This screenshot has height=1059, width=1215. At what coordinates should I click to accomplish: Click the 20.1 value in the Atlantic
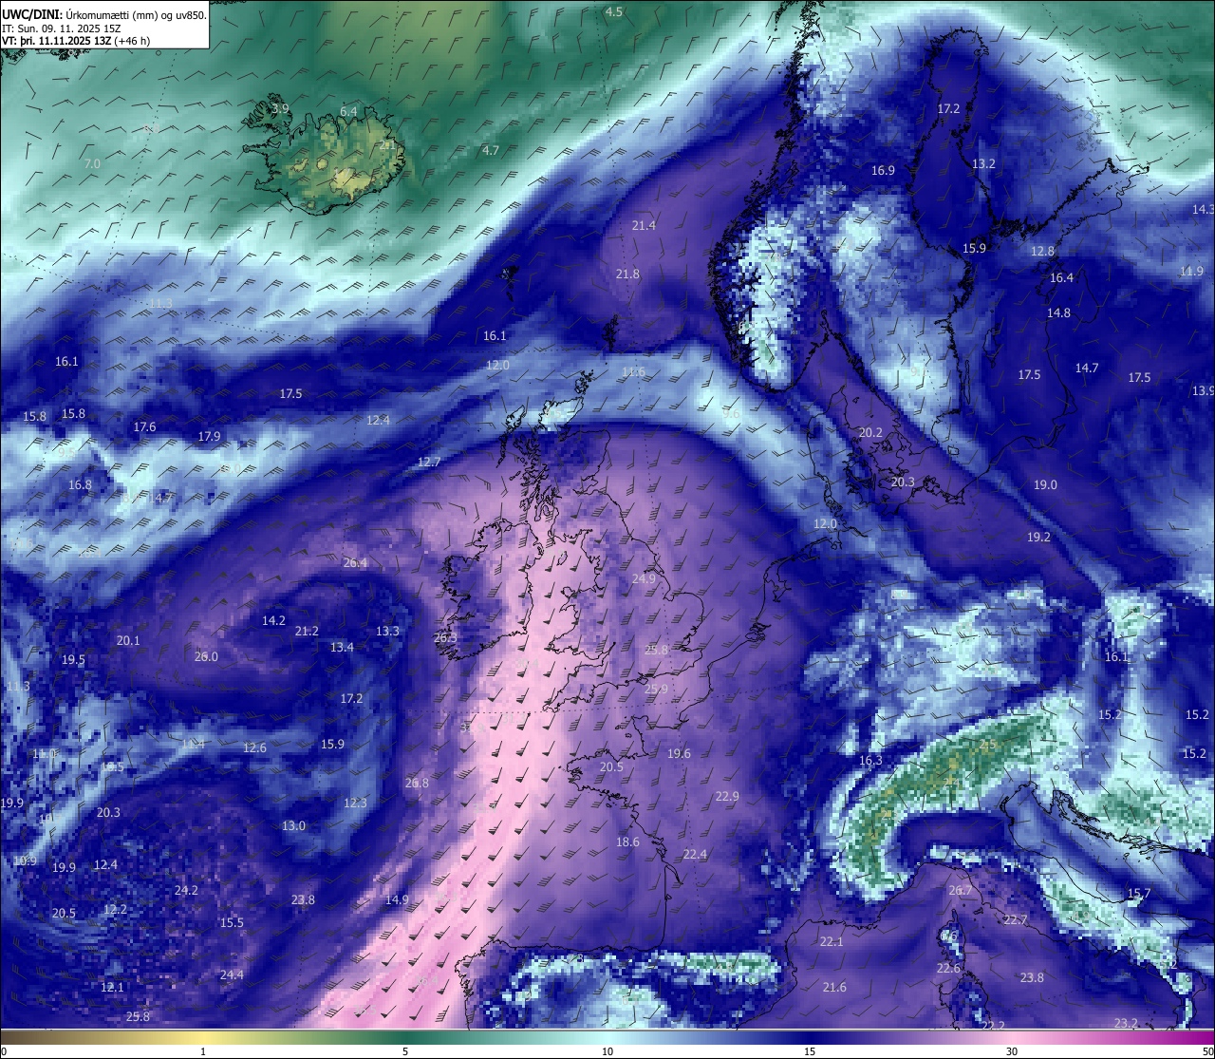(x=128, y=641)
